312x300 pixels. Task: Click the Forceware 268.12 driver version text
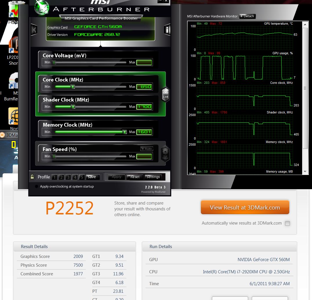[97, 35]
